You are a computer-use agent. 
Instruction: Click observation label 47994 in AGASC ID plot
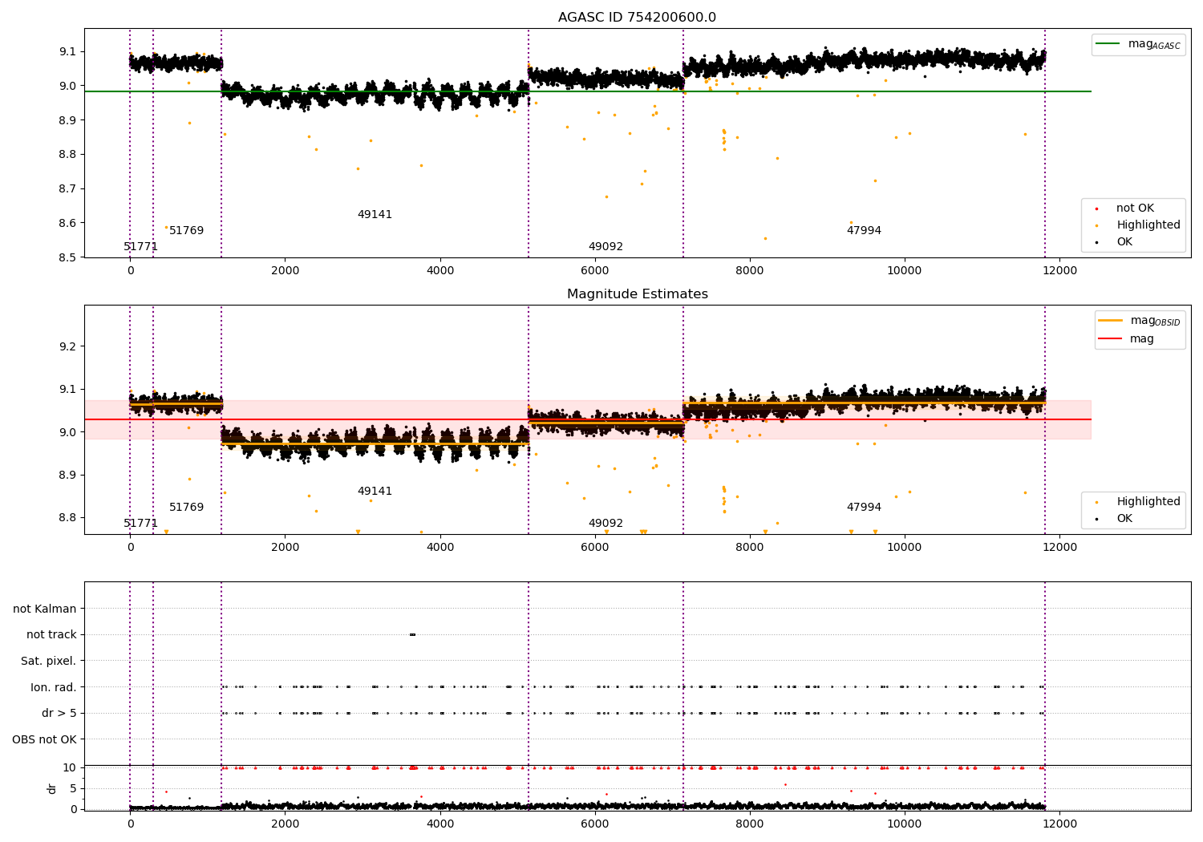864,231
